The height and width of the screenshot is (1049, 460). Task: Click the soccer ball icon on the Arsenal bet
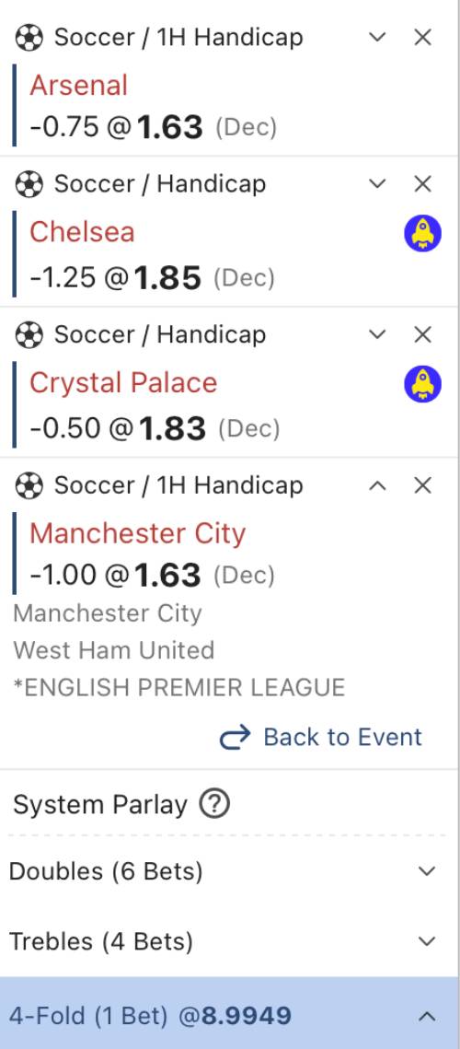(x=29, y=38)
